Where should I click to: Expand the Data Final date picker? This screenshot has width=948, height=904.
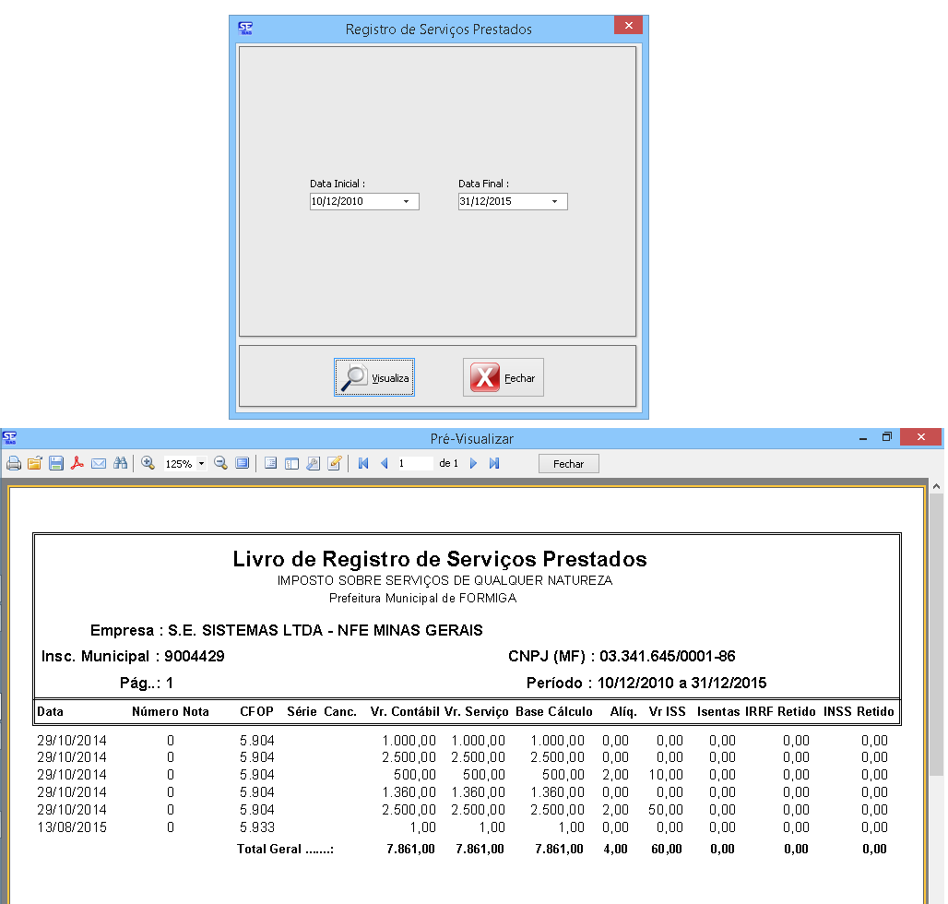coord(554,201)
